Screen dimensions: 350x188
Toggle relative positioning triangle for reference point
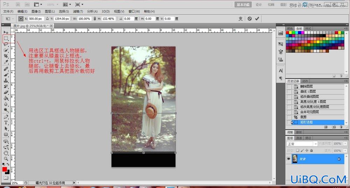pyautogui.click(x=47, y=19)
